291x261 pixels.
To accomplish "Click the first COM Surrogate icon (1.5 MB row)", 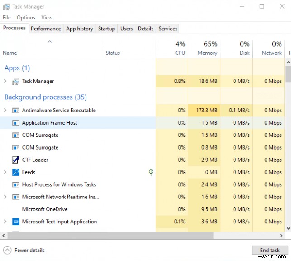I will (16, 135).
